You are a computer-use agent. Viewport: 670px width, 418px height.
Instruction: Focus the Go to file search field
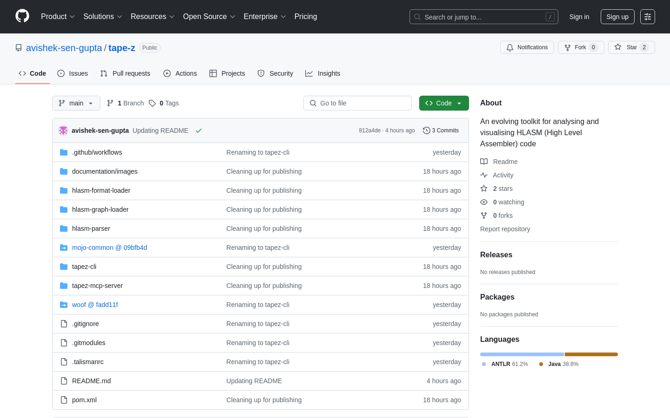(x=357, y=103)
